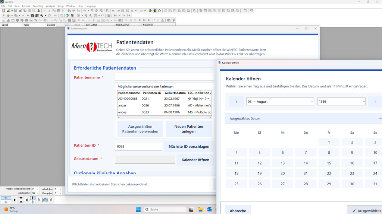The image size is (382, 214).
Task: Select patient row with ID 0033
Action: coord(165,112)
